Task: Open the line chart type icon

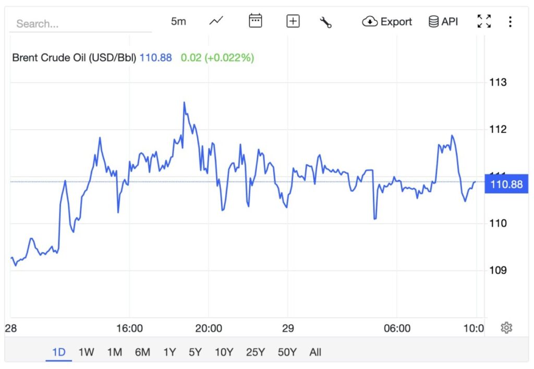Action: coord(216,21)
